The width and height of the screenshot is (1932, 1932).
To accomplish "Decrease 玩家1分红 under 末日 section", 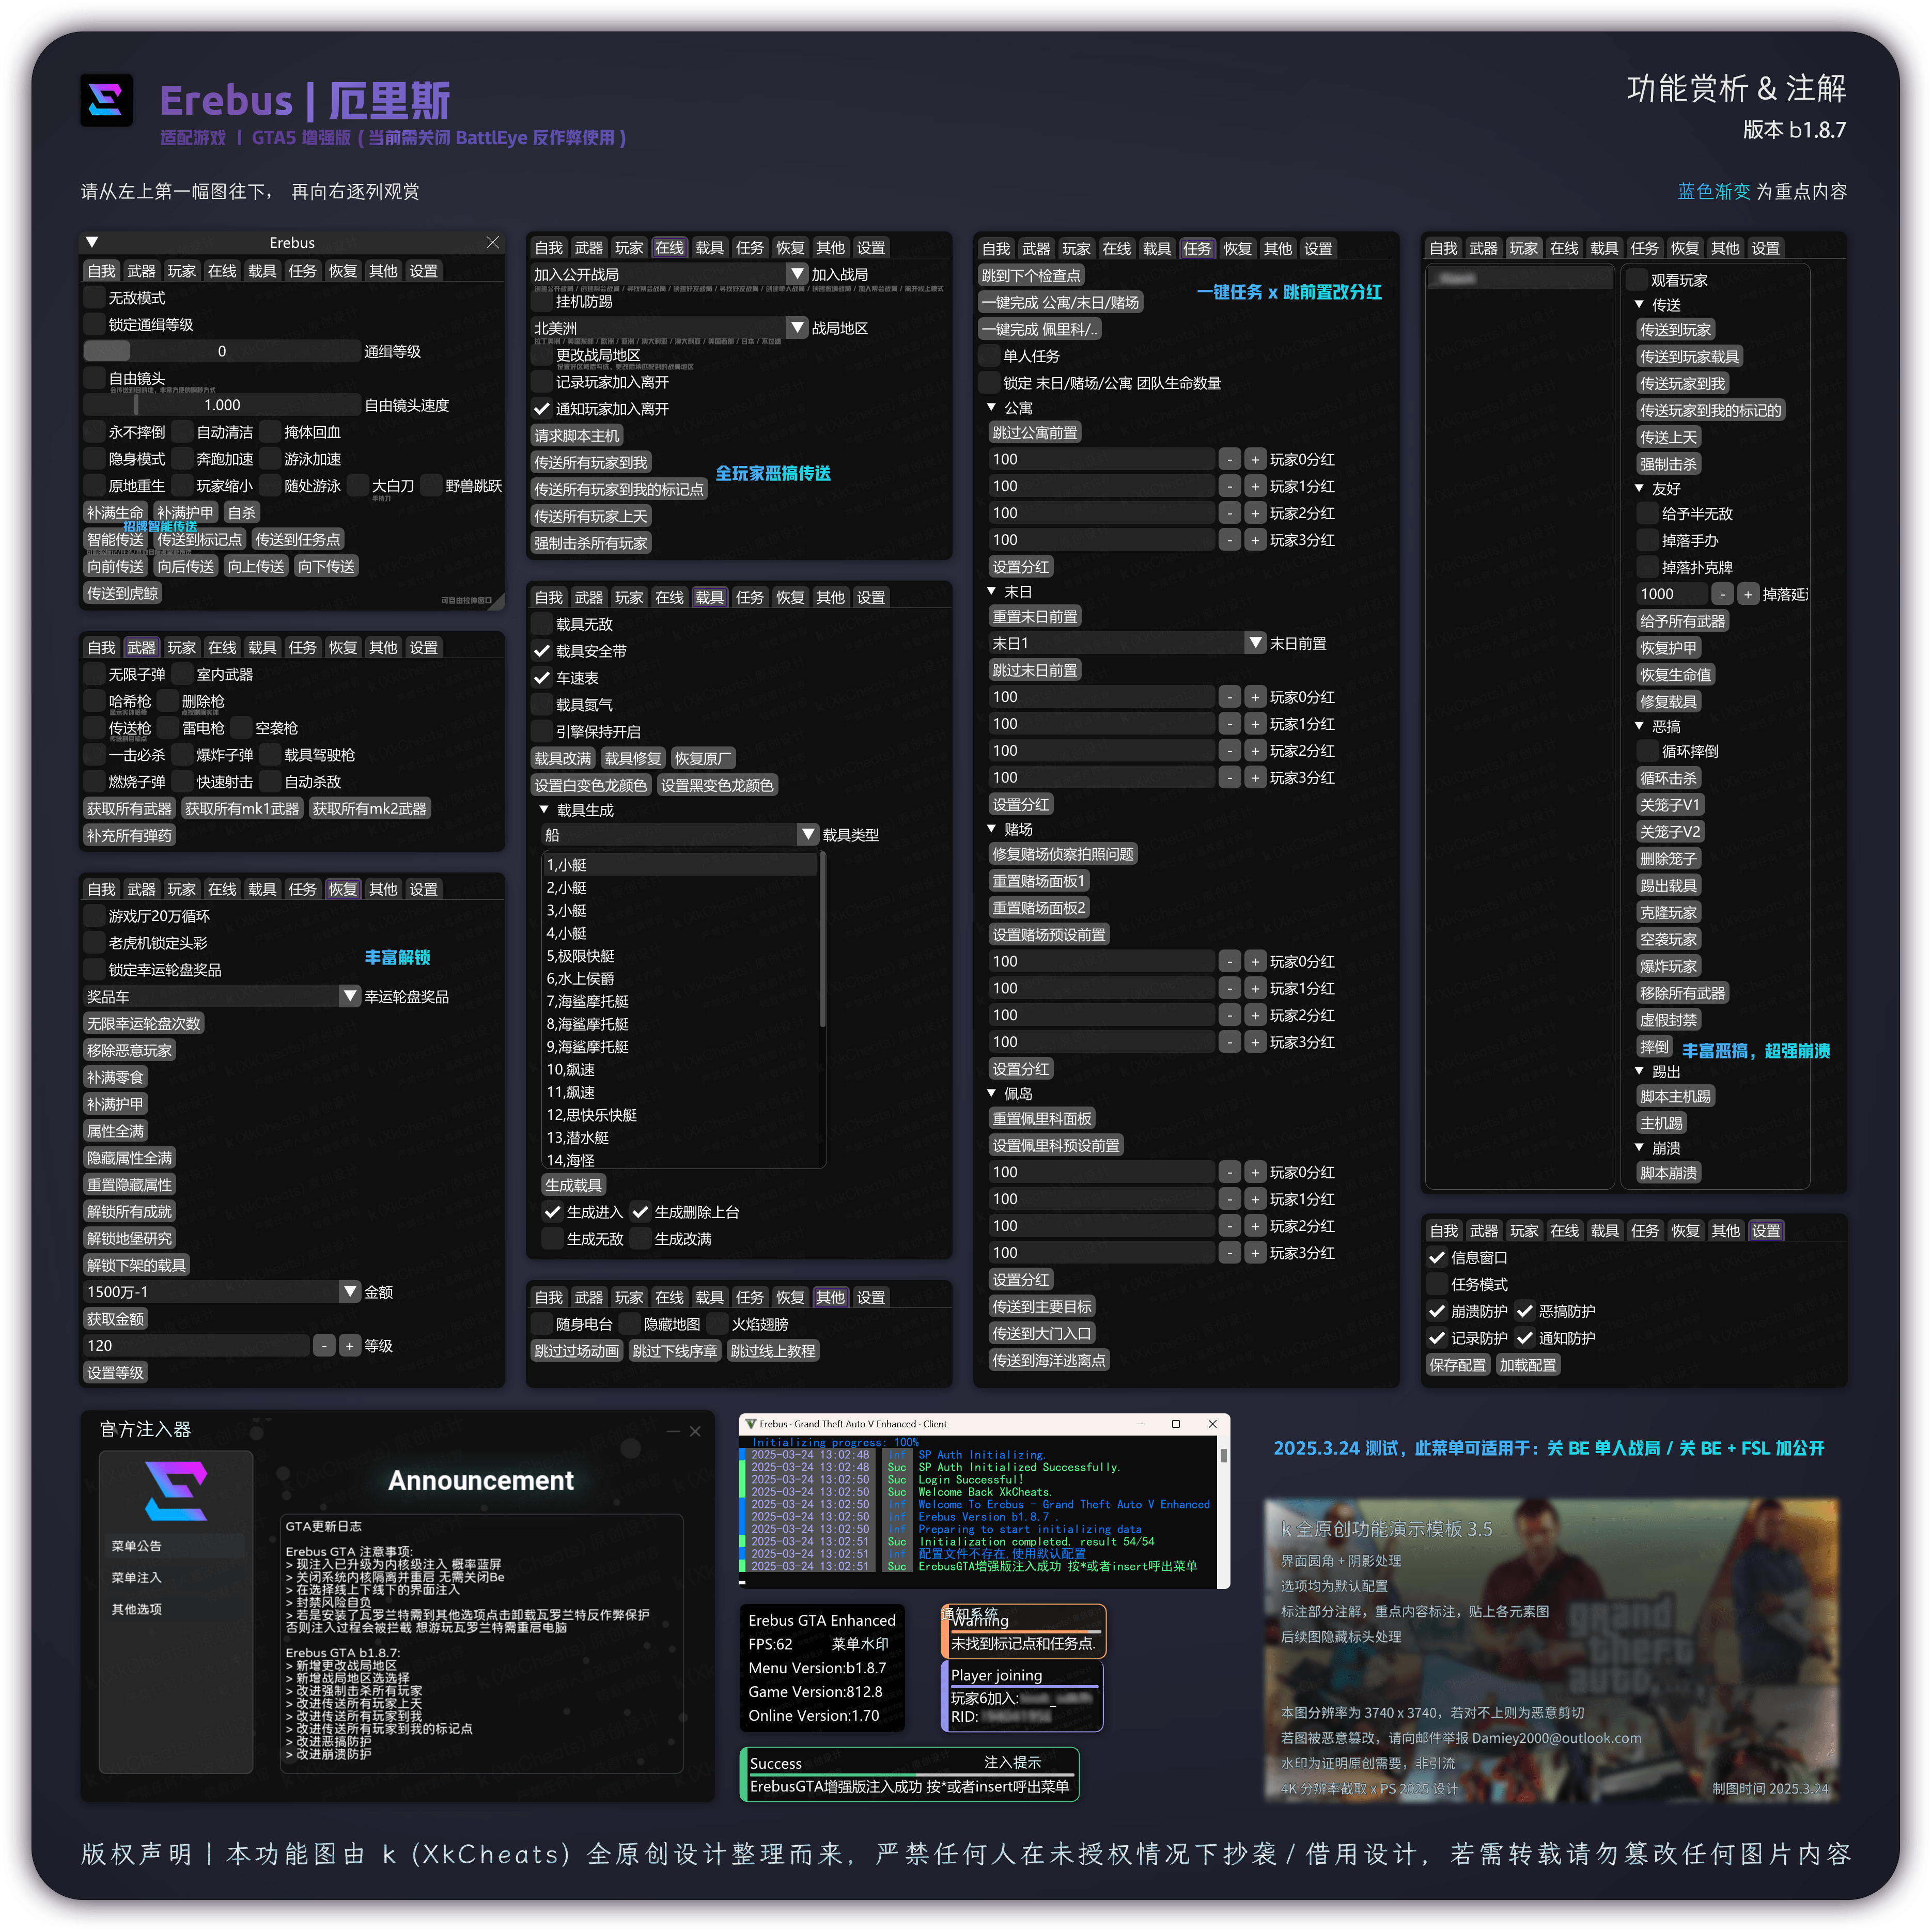I will (x=1229, y=724).
